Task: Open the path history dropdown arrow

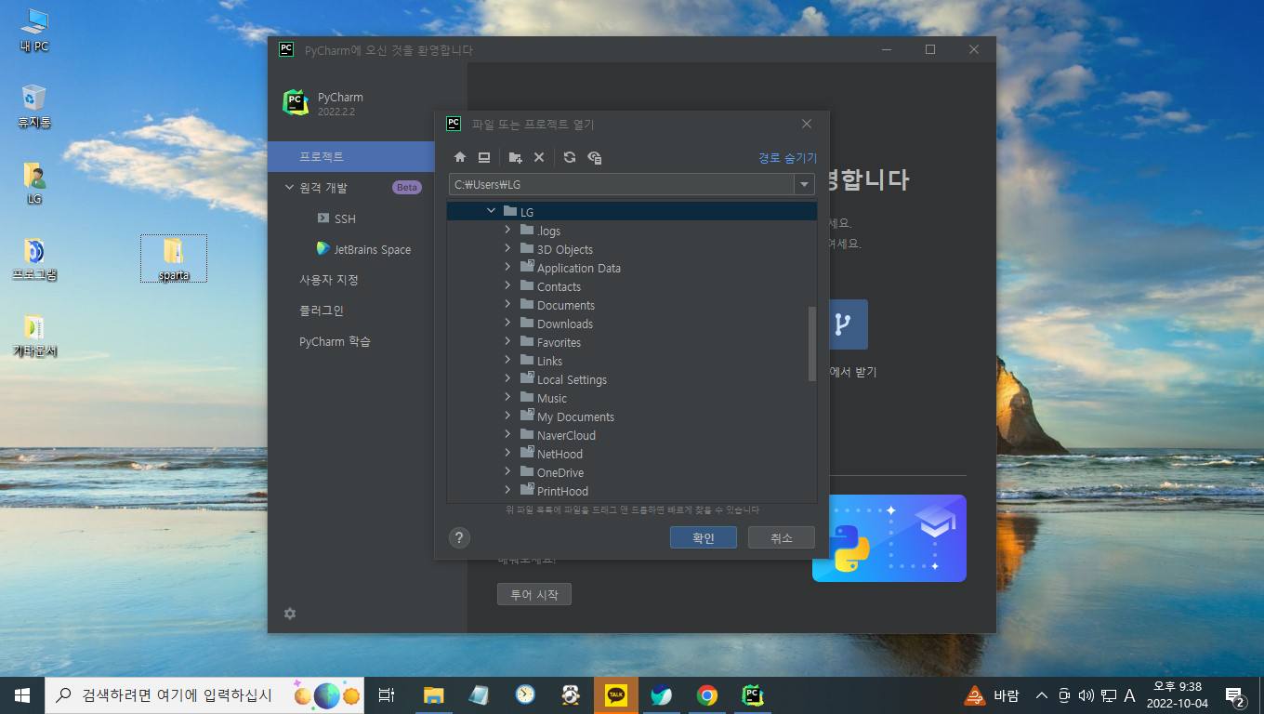Action: click(x=804, y=184)
